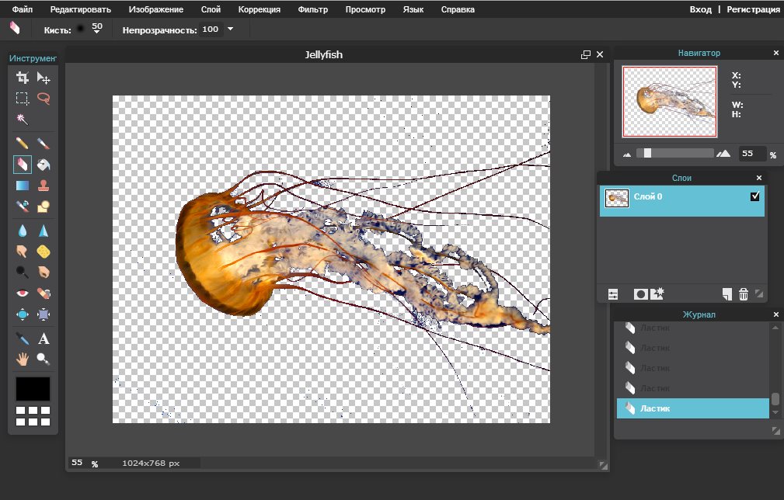
Task: Select the Bloat tool
Action: point(22,314)
